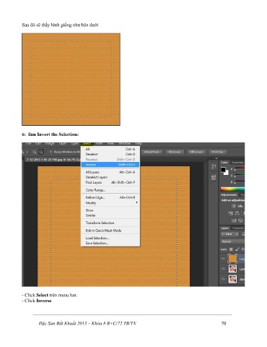Open the Properties panel icon below History
The image size is (267, 347).
click(x=214, y=177)
